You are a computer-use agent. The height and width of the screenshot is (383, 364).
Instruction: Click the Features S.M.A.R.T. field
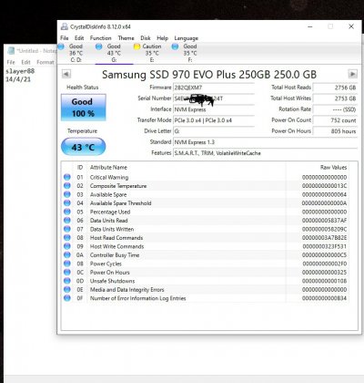[x=265, y=153]
